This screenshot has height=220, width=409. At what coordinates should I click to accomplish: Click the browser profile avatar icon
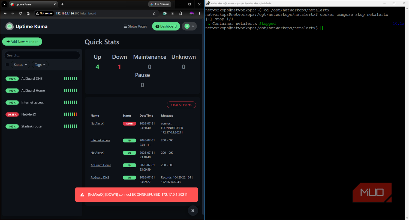(x=192, y=13)
